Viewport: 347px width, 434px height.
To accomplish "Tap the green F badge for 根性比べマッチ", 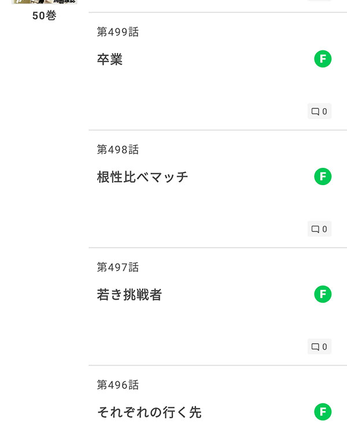I will click(323, 176).
